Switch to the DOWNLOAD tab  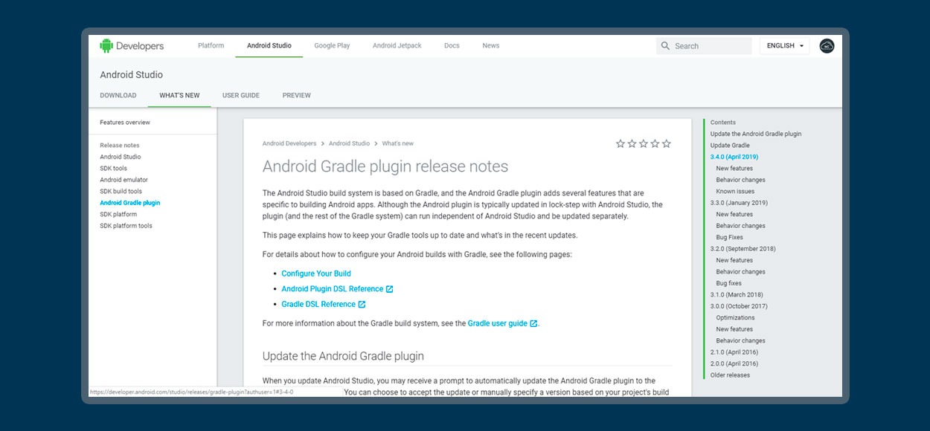point(118,96)
